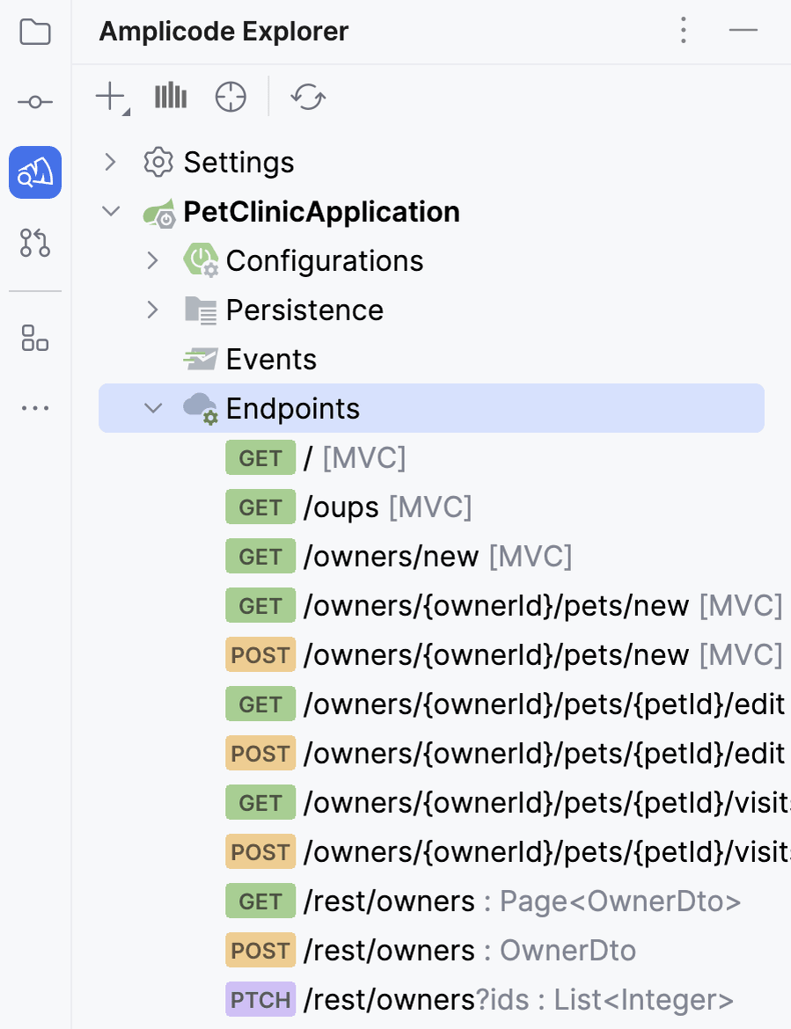791x1029 pixels.
Task: Open Amplicode Explorer options menu
Action: 684,31
